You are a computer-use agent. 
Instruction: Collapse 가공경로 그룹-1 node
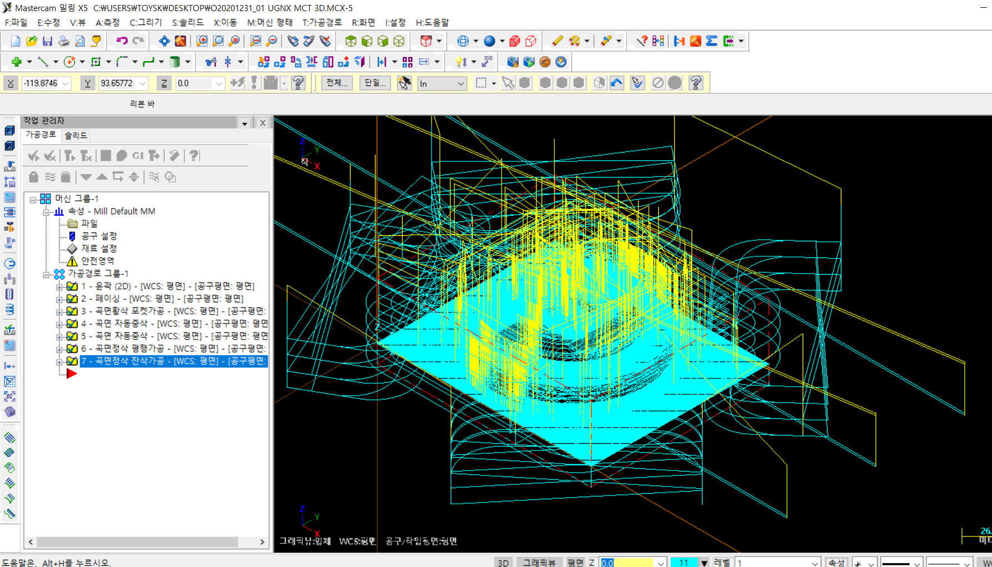tap(46, 274)
